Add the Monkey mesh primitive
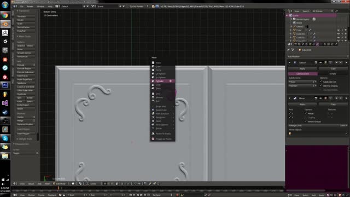 point(162,97)
